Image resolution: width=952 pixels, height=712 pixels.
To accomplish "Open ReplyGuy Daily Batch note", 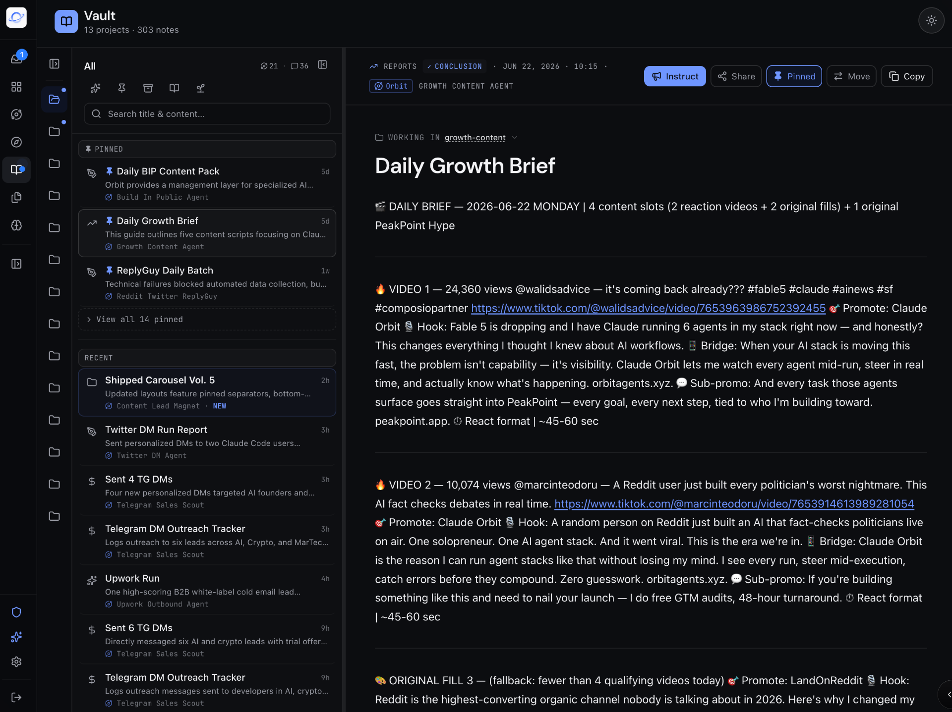I will pos(207,282).
